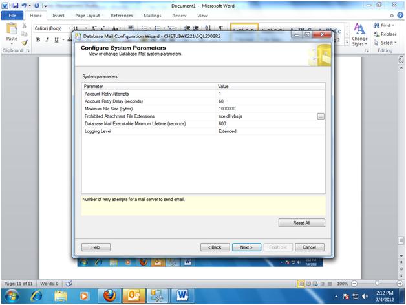Click the Cut scissors icon in Word
The height and width of the screenshot is (305, 406).
[25, 25]
